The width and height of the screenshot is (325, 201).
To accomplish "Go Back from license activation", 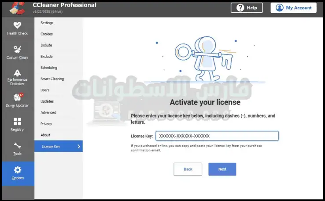I will [188, 169].
